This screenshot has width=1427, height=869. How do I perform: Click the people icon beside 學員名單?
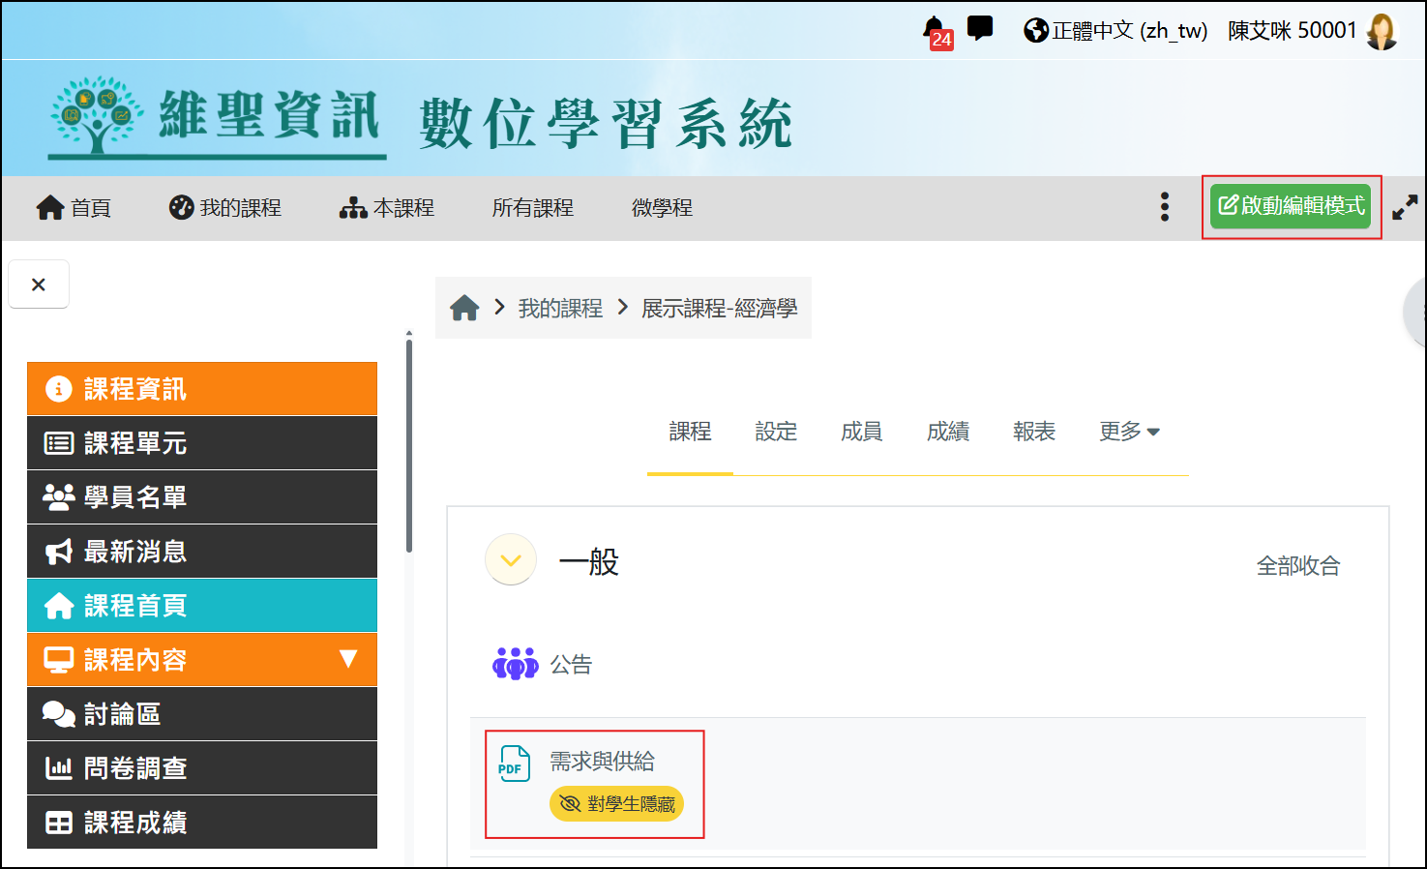point(59,497)
